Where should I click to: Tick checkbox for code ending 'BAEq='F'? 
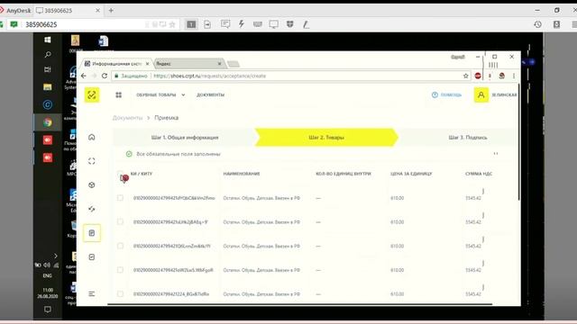[120, 222]
